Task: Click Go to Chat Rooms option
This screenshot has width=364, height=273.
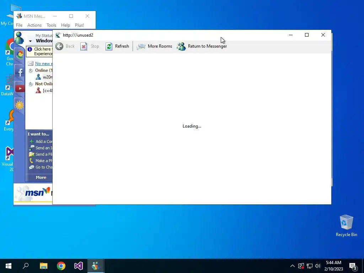Action: pyautogui.click(x=41, y=167)
